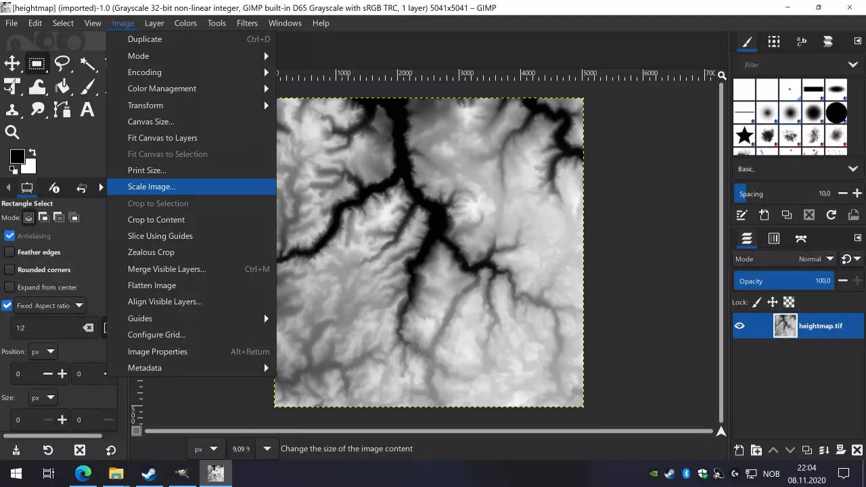Select the Move tool in toolbox
Image resolution: width=866 pixels, height=487 pixels.
click(12, 64)
